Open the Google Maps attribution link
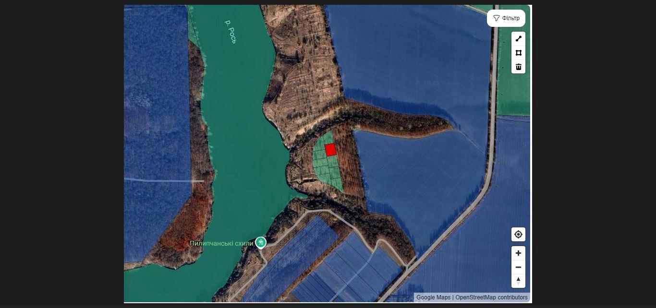656x308 pixels. click(433, 297)
